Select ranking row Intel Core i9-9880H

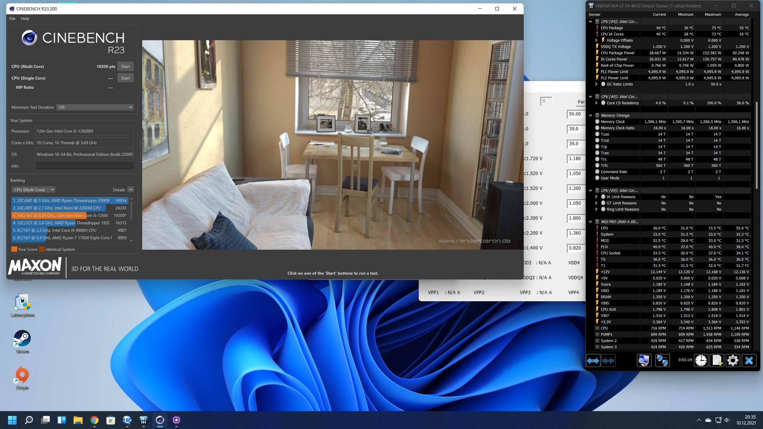pos(70,230)
